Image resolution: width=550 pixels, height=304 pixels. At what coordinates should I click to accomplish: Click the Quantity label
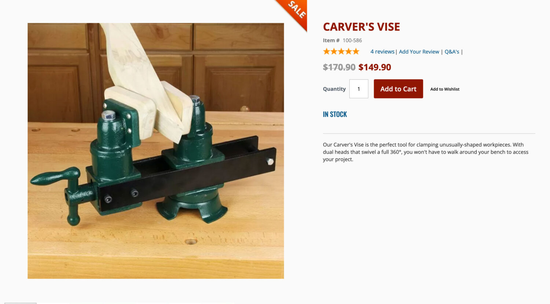[x=334, y=89]
